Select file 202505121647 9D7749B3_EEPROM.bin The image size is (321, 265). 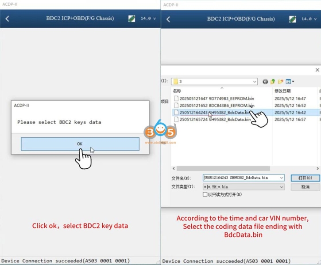[x=217, y=98]
